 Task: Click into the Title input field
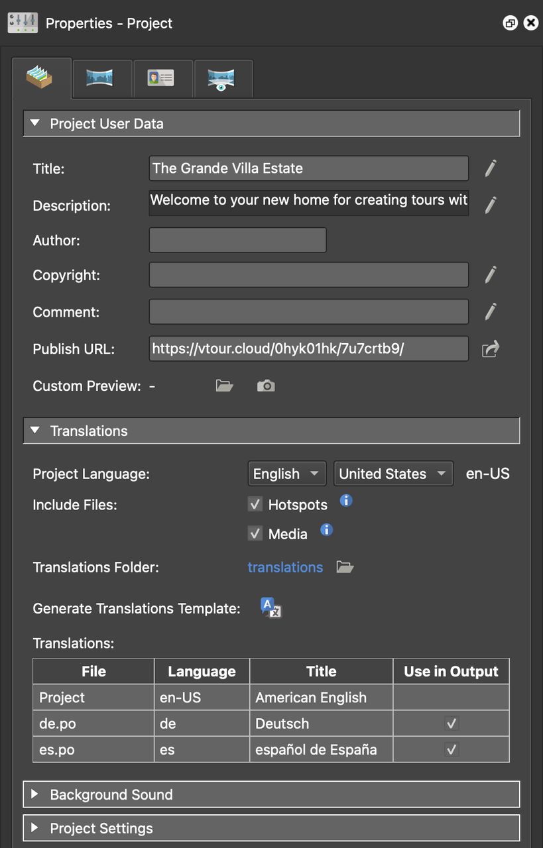click(309, 168)
